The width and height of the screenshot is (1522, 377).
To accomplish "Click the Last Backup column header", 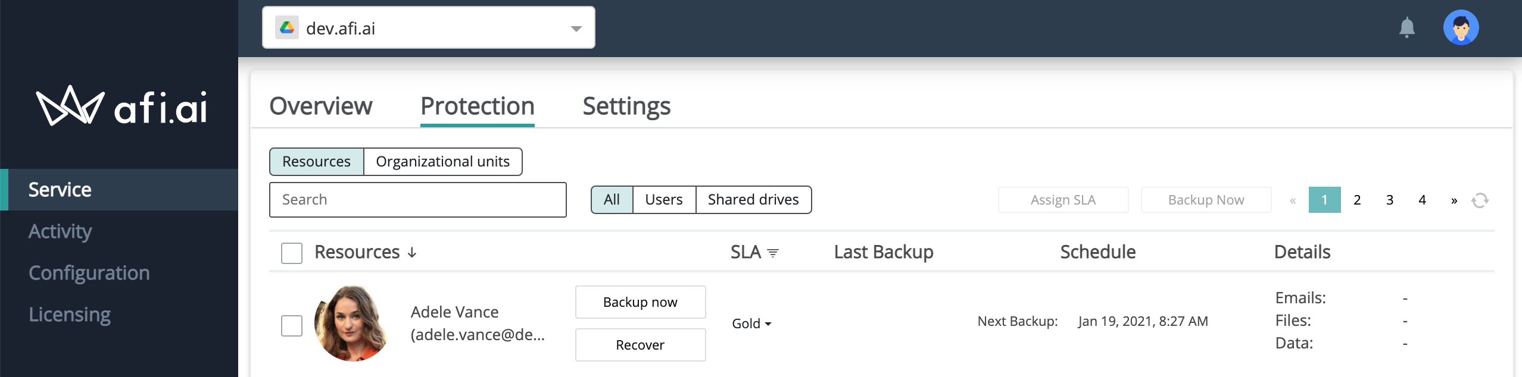I will pos(884,252).
